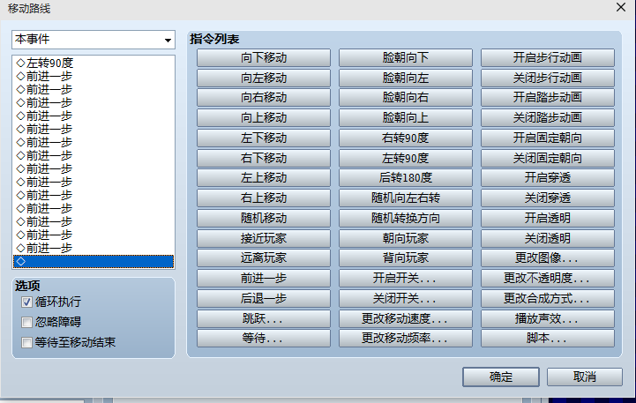Open the 关闭开关... dialog
This screenshot has width=636, height=403.
click(406, 298)
